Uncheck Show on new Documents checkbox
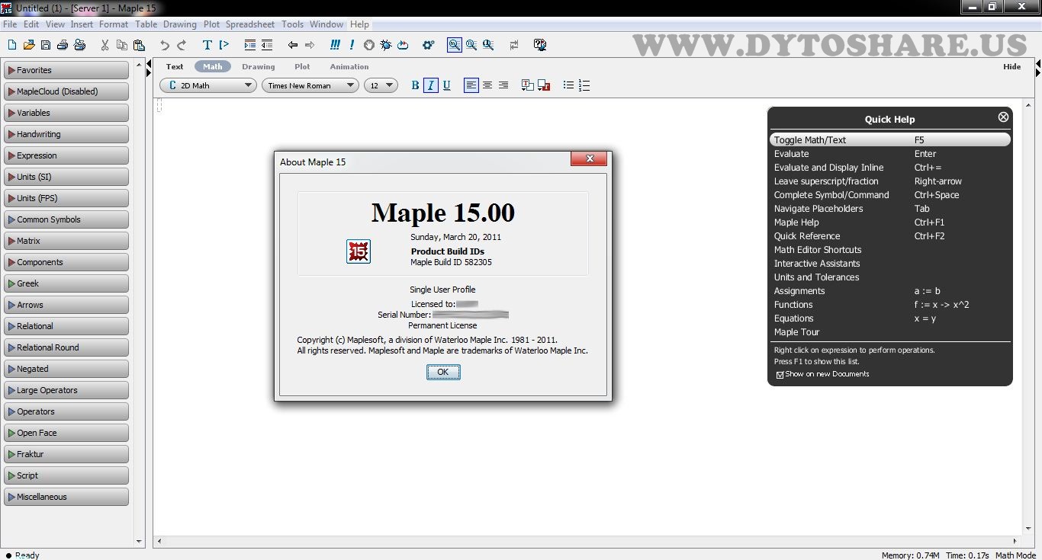1042x560 pixels. pyautogui.click(x=780, y=375)
